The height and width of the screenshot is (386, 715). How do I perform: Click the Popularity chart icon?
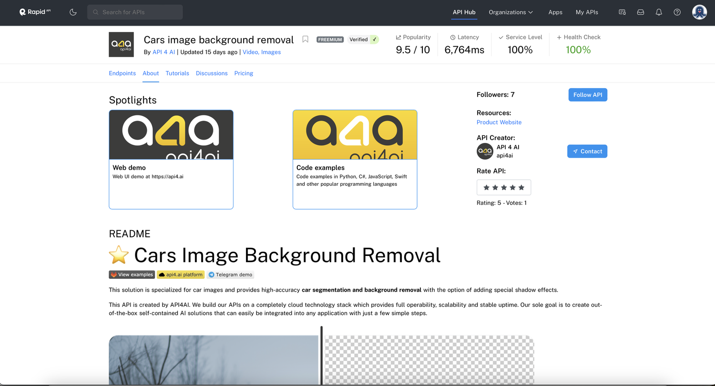(398, 37)
